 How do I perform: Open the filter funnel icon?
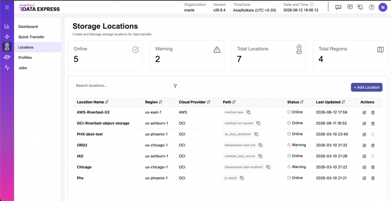(x=175, y=86)
